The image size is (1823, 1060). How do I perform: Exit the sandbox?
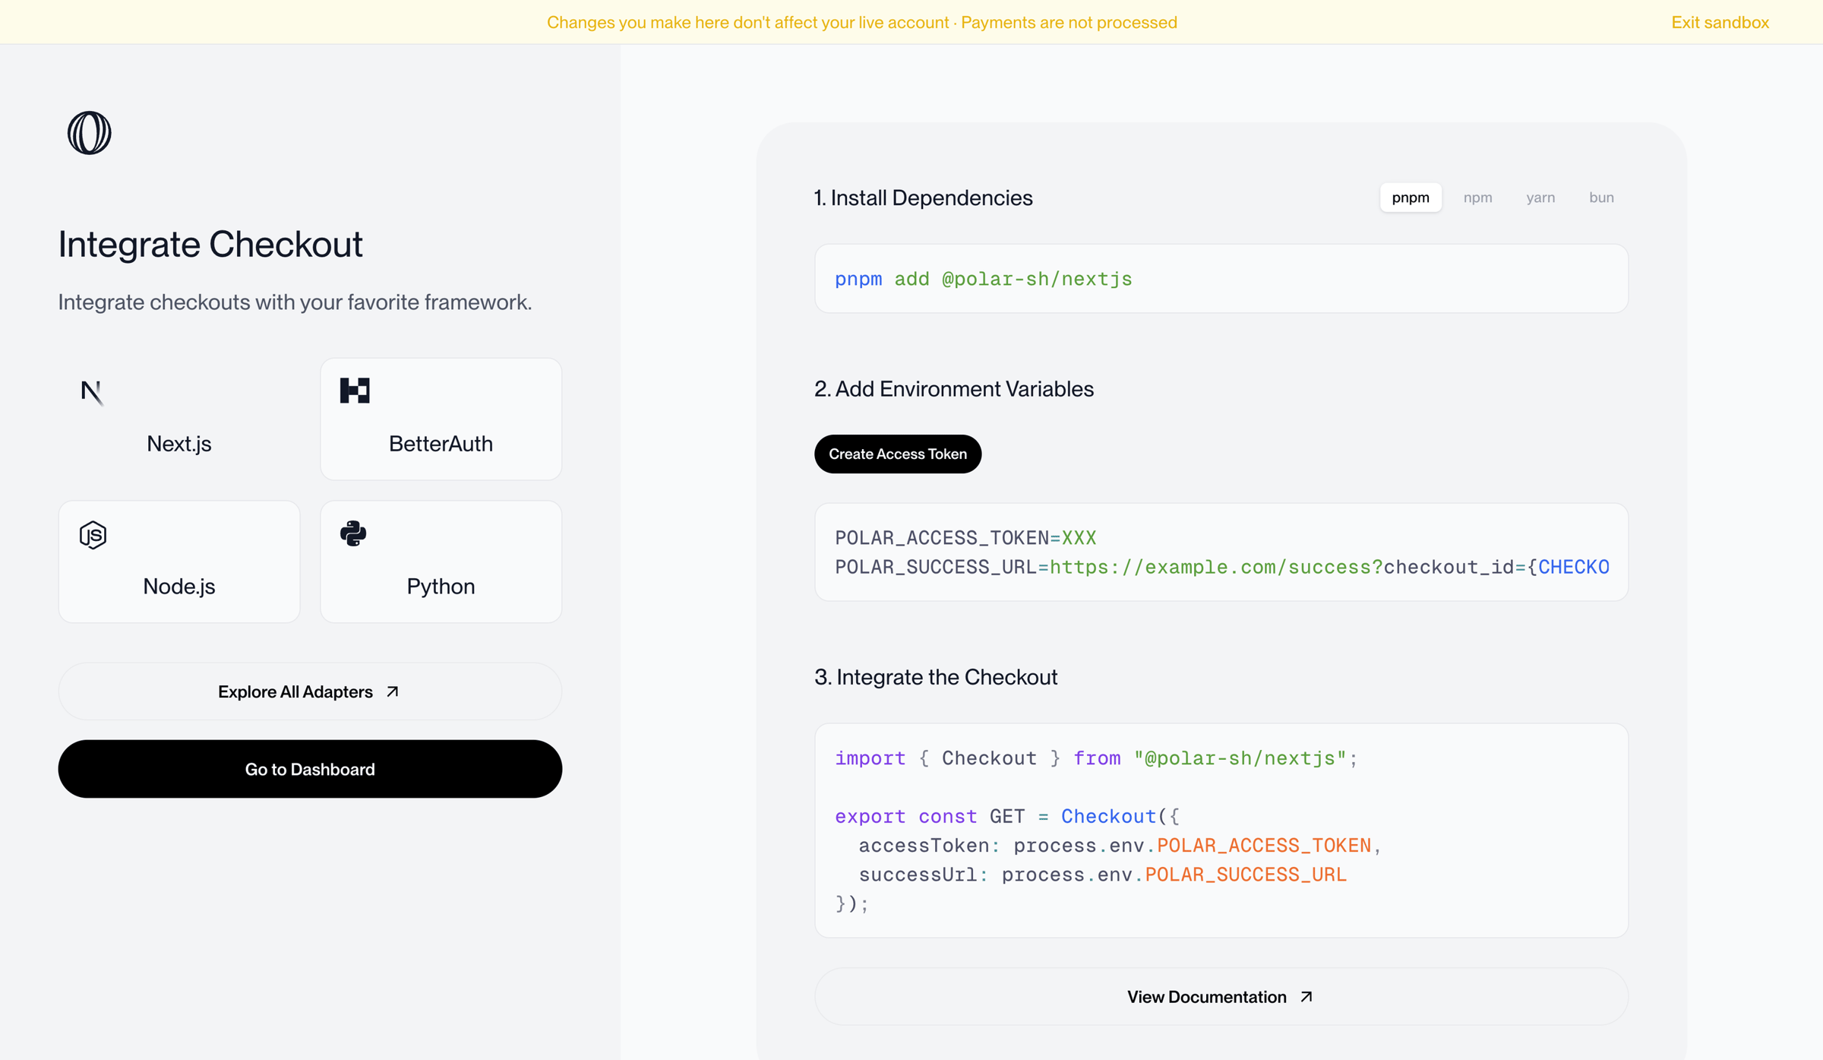(x=1720, y=22)
